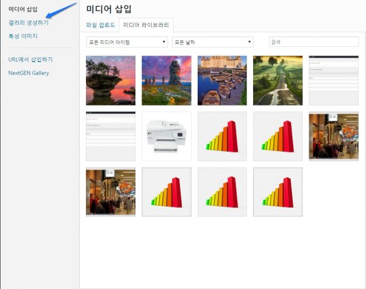Pick the green countryside road image
Viewport: 366px width, 289px height.
[278, 80]
